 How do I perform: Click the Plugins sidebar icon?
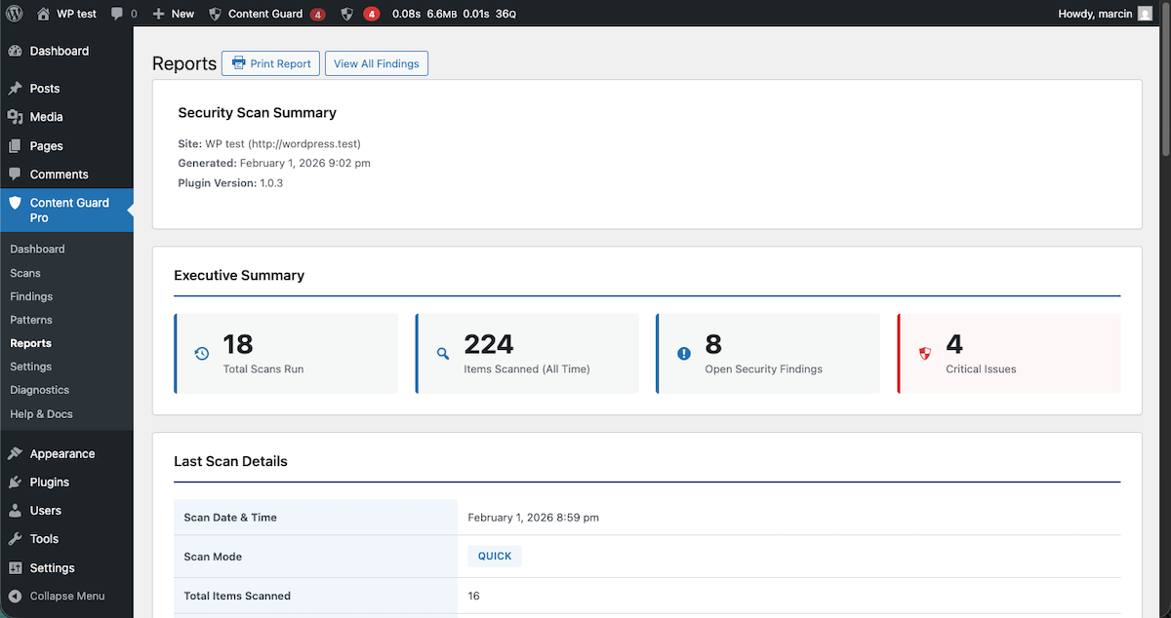(14, 482)
